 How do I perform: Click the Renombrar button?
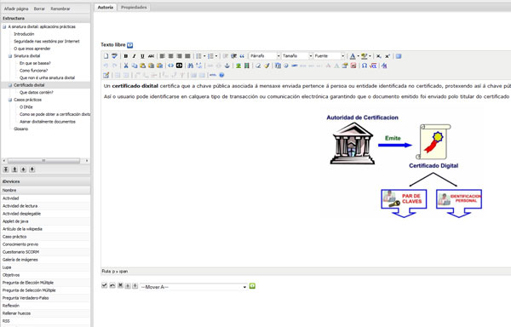(60, 9)
